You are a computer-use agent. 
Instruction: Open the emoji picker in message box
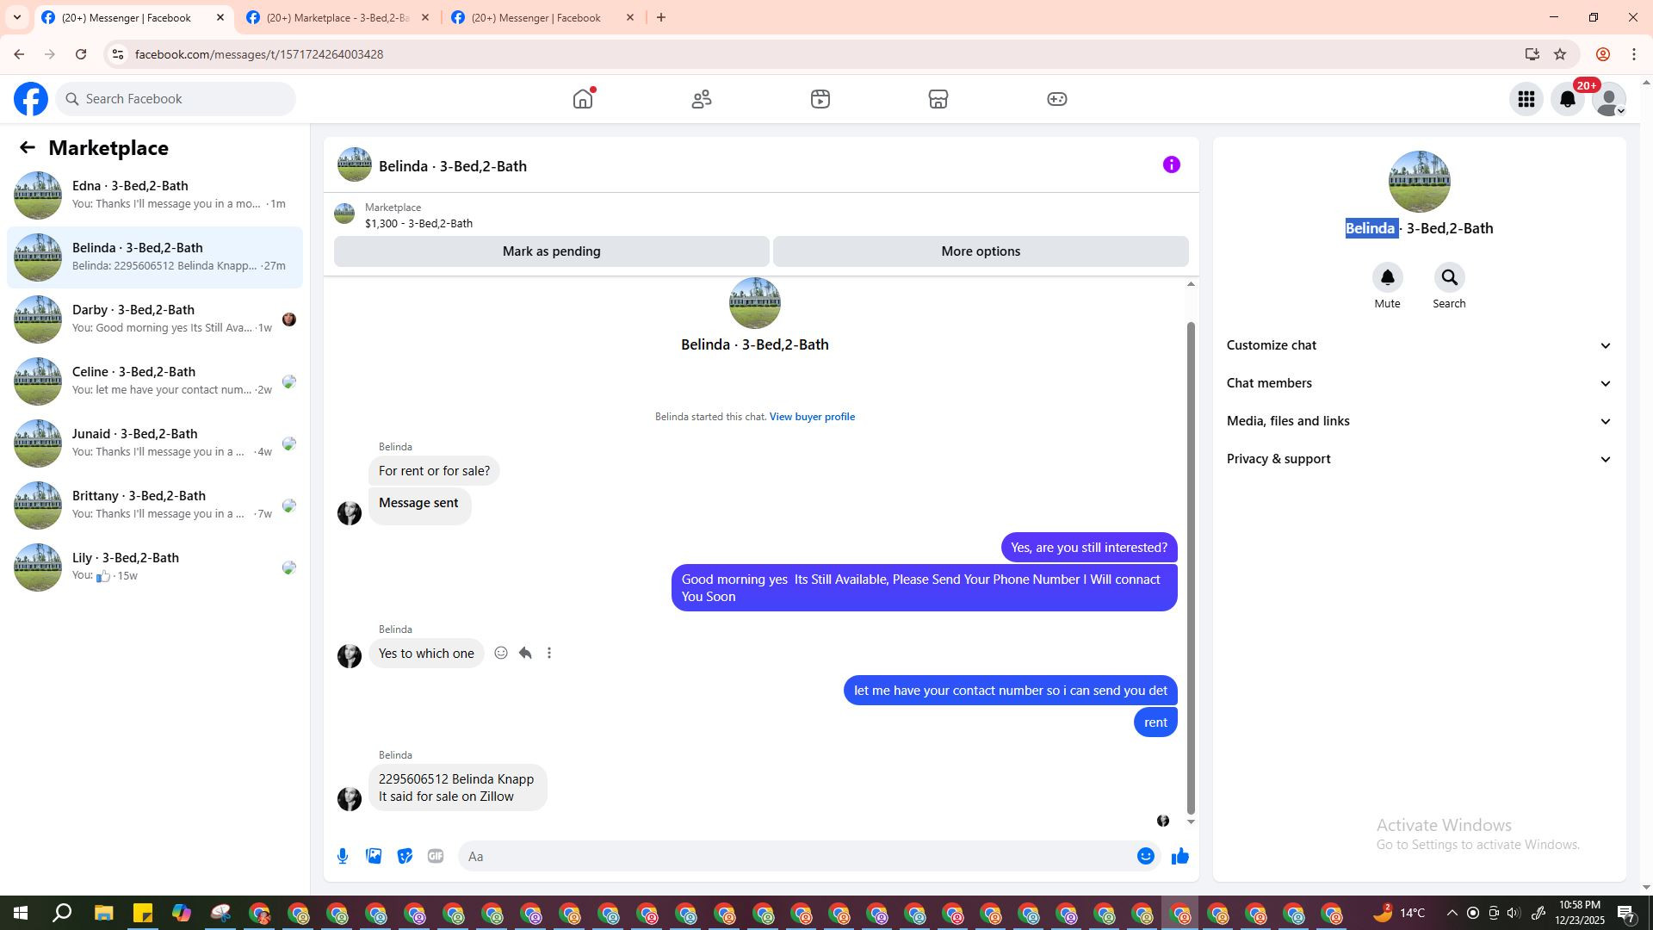[x=1145, y=856]
